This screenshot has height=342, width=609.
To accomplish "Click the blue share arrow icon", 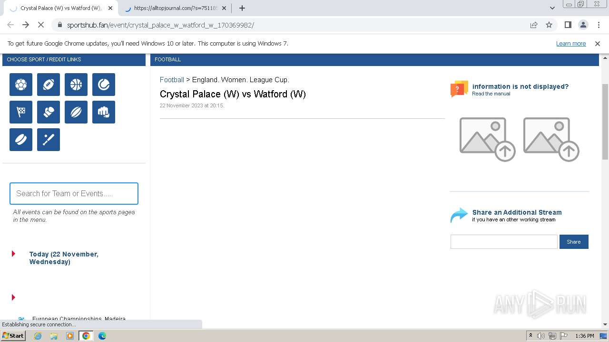I will (x=459, y=215).
